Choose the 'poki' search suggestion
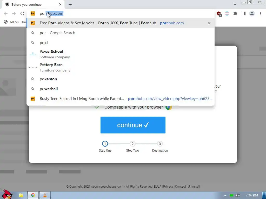Image resolution: width=266 pixels, height=199 pixels. coord(121,43)
